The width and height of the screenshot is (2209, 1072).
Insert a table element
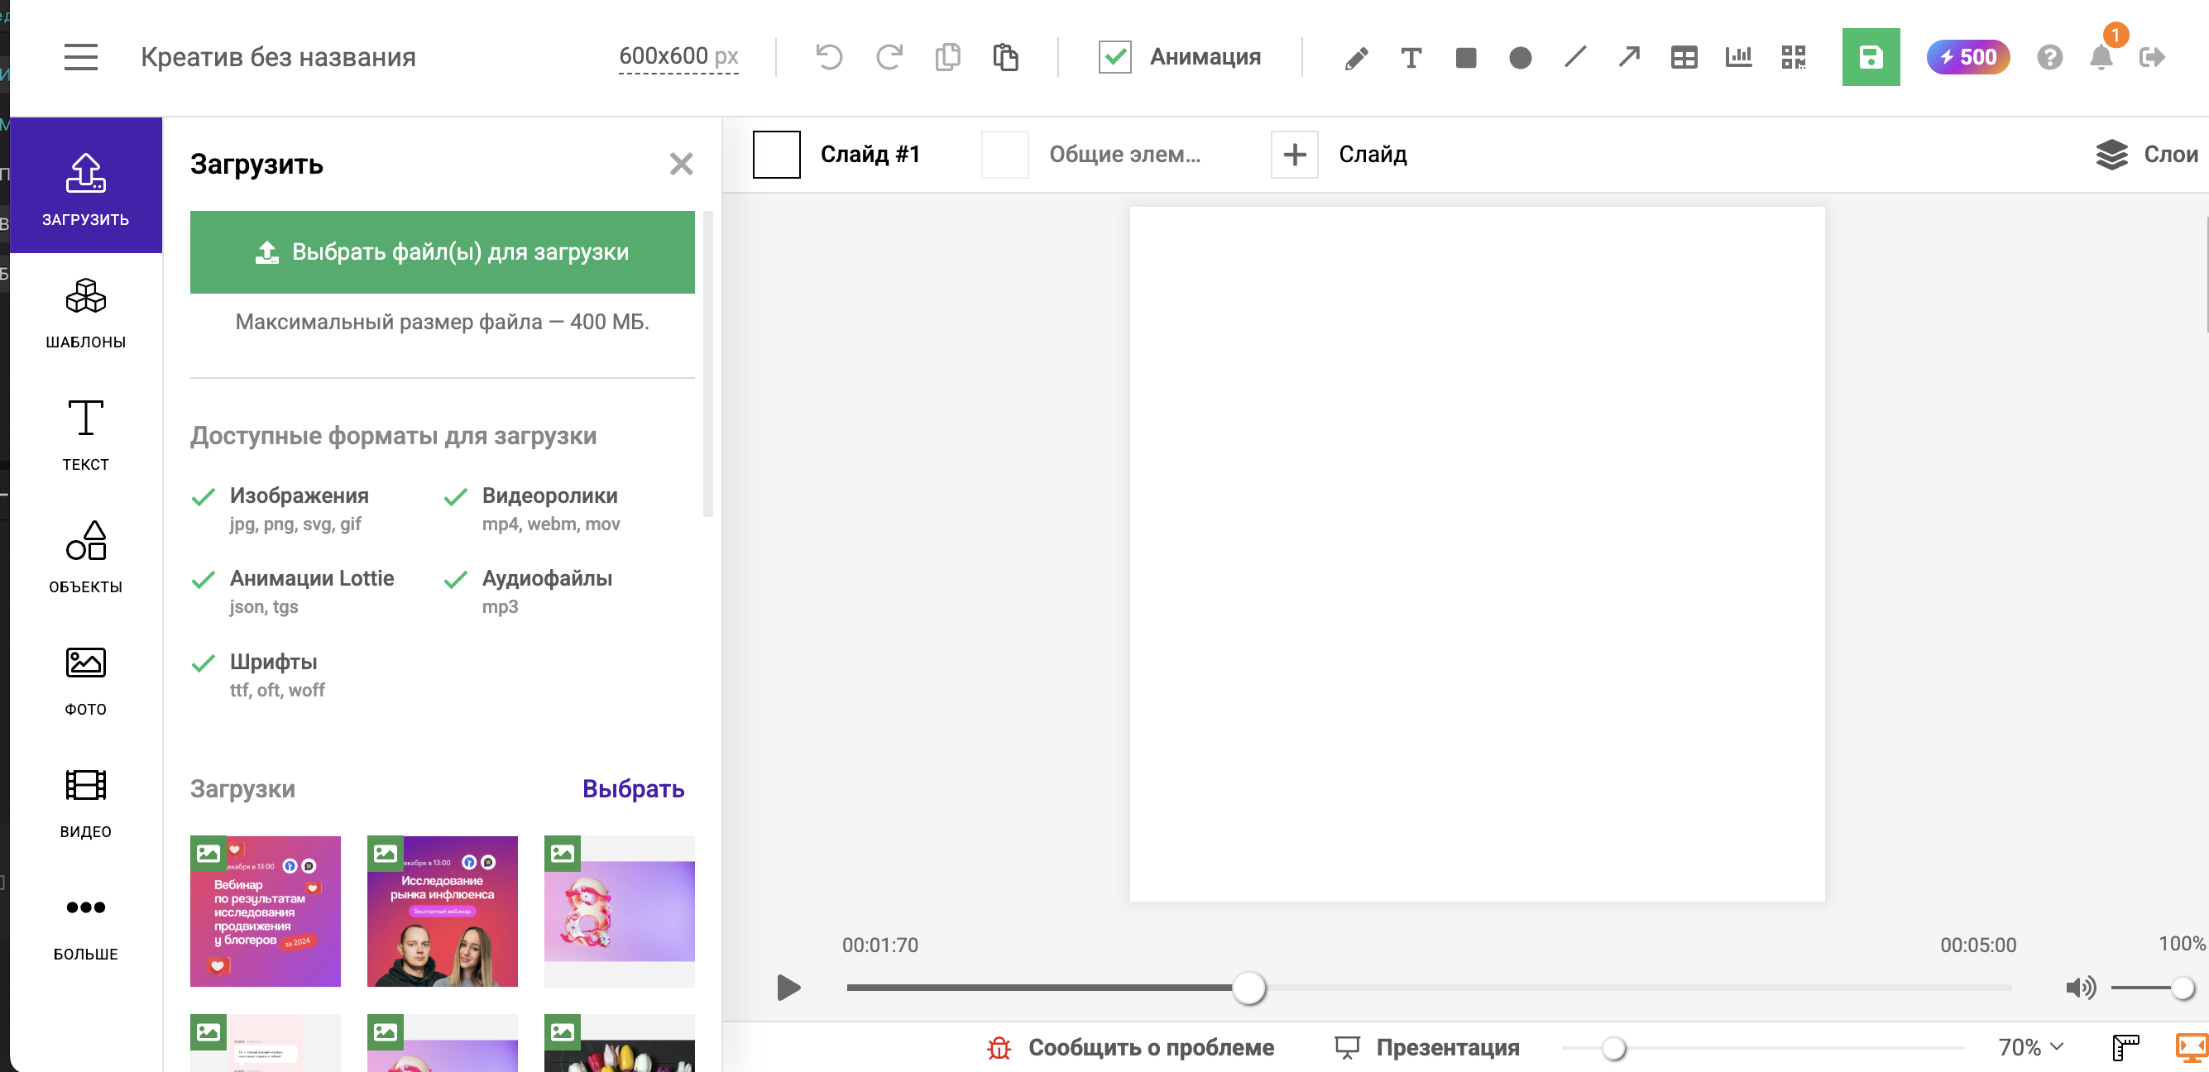[1684, 57]
